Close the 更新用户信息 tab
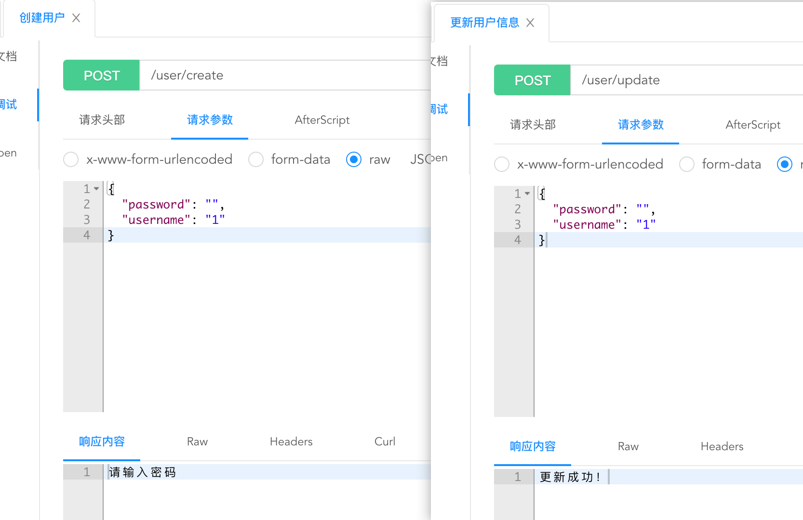The image size is (803, 520). [x=530, y=23]
